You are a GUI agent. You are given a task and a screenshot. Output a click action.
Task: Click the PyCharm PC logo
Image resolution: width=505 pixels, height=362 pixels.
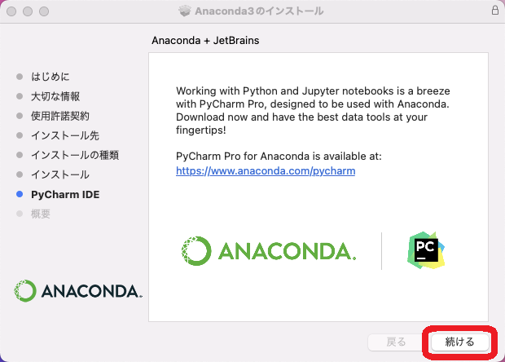coord(427,250)
